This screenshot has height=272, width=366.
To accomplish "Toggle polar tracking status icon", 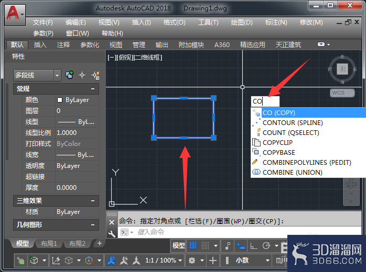I will click(266, 246).
